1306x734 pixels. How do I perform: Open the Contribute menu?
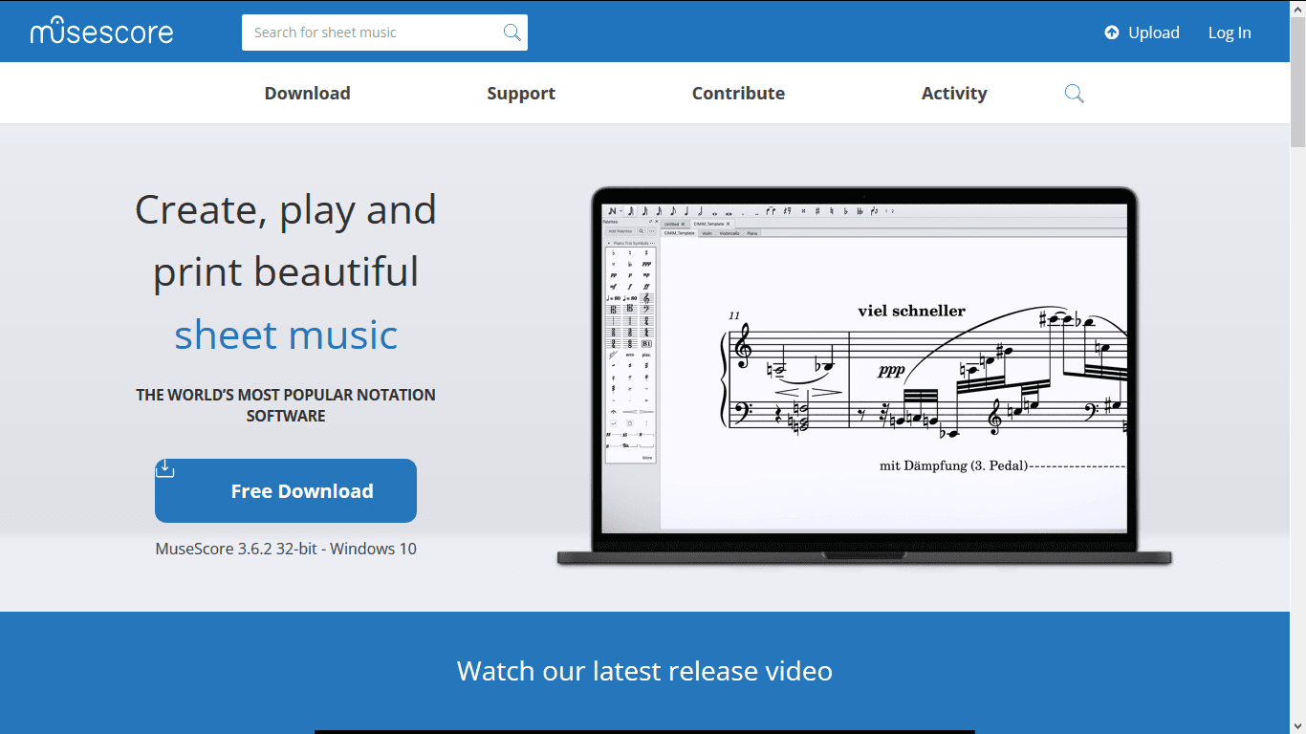[x=738, y=93]
